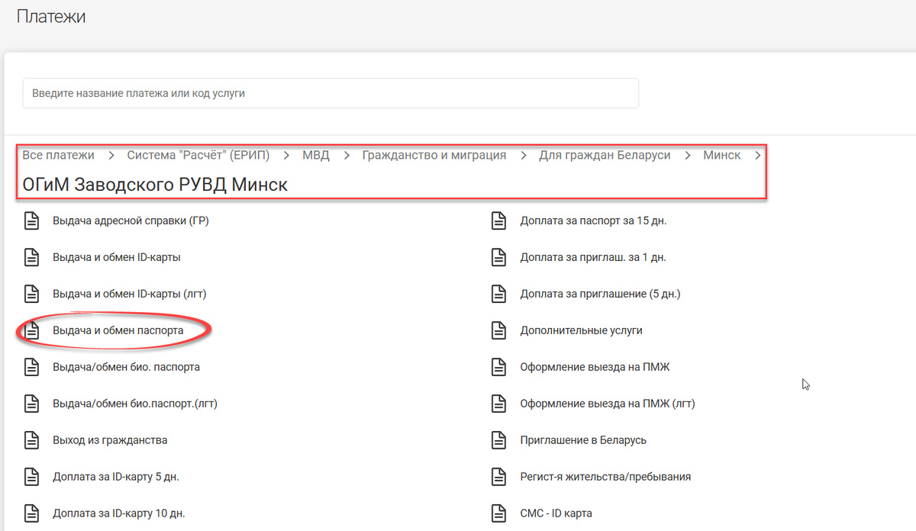The height and width of the screenshot is (531, 916).
Task: Select Выдача и обмен паспорта
Action: tap(118, 330)
